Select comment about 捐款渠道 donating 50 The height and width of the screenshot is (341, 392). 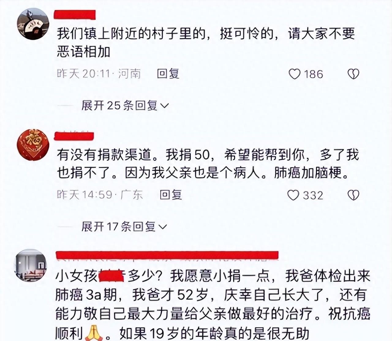[208, 164]
